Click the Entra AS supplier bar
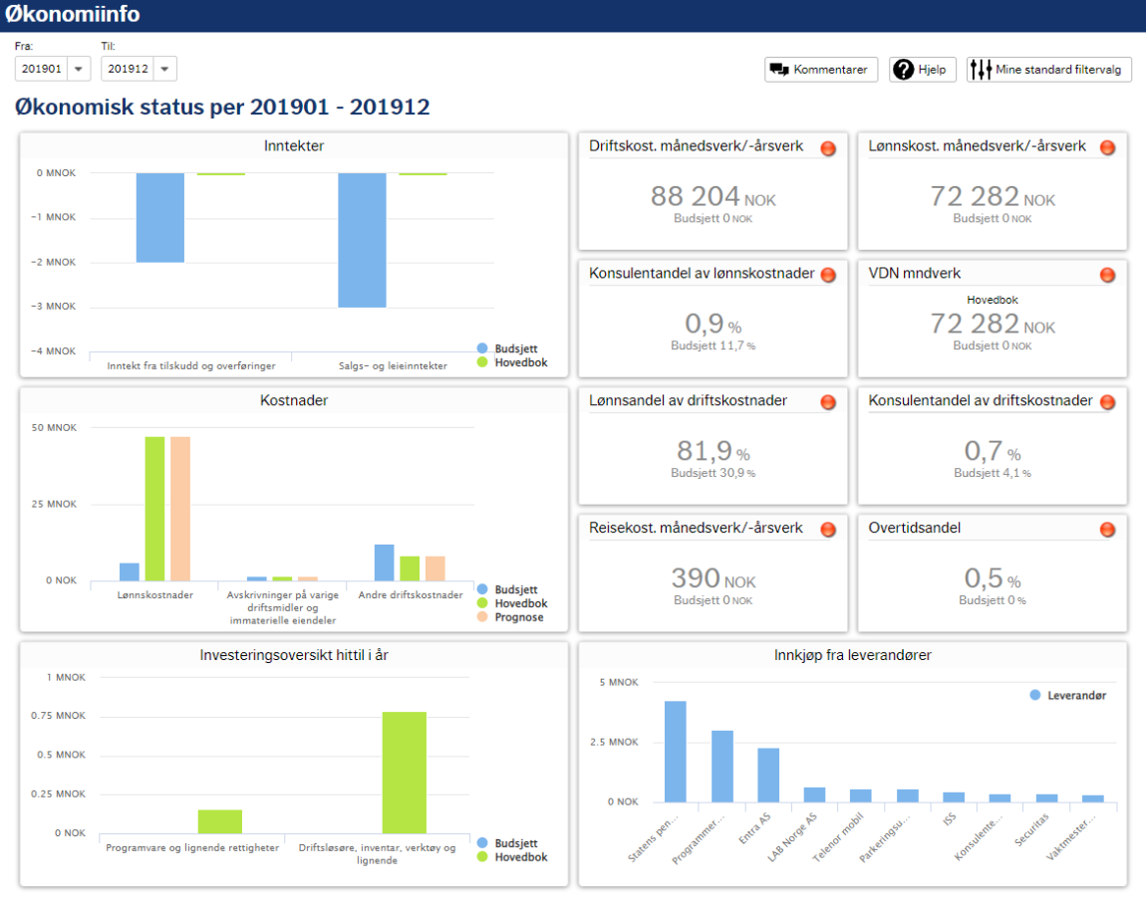This screenshot has height=900, width=1146. (x=768, y=776)
